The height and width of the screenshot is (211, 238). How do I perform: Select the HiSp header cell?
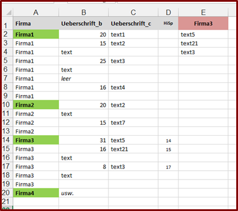pyautogui.click(x=168, y=23)
